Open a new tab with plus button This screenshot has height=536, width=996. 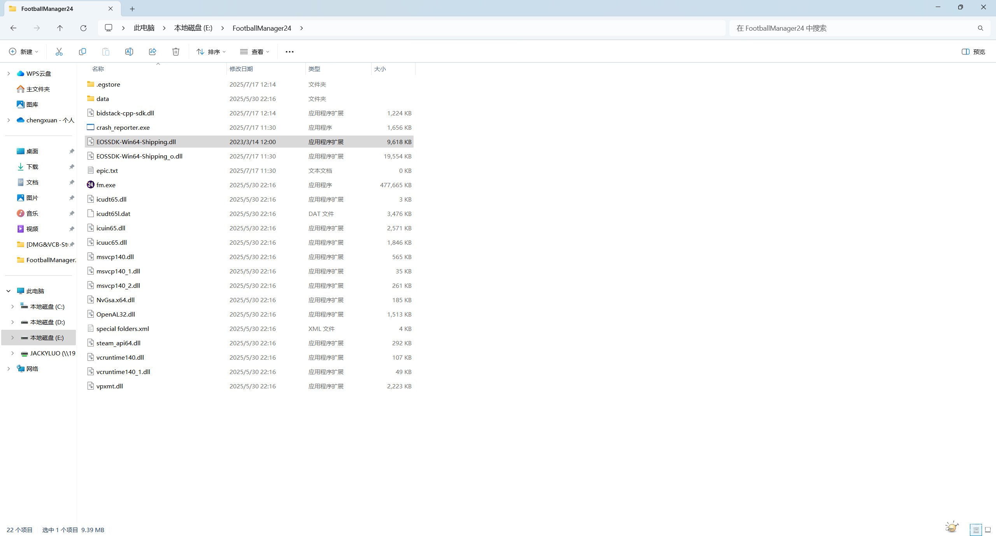pos(132,9)
